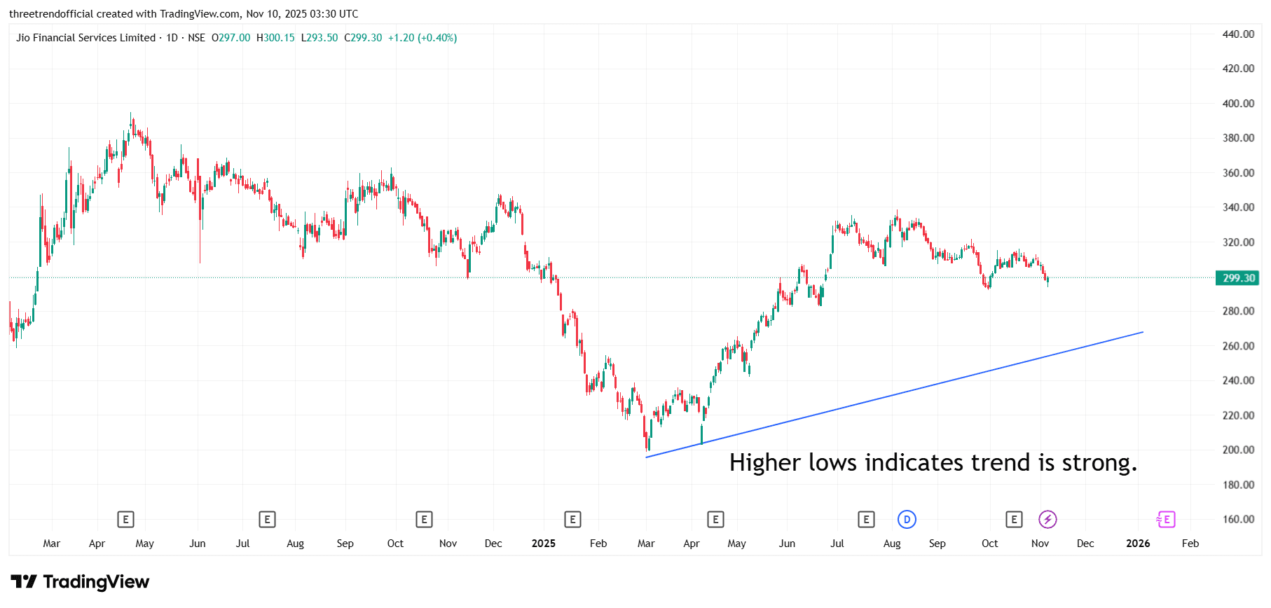Click the 240.00 price axis label
Screen dimensions: 1271x608
point(1238,380)
